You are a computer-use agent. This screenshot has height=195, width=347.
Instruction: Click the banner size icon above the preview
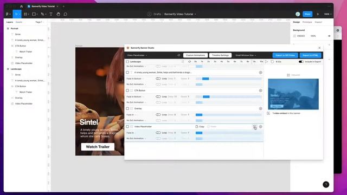click(x=288, y=75)
